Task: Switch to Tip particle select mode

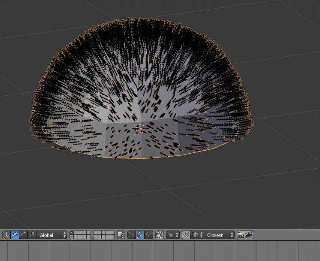Action: pyautogui.click(x=149, y=235)
